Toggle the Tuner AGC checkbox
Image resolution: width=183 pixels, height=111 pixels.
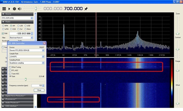10,74
